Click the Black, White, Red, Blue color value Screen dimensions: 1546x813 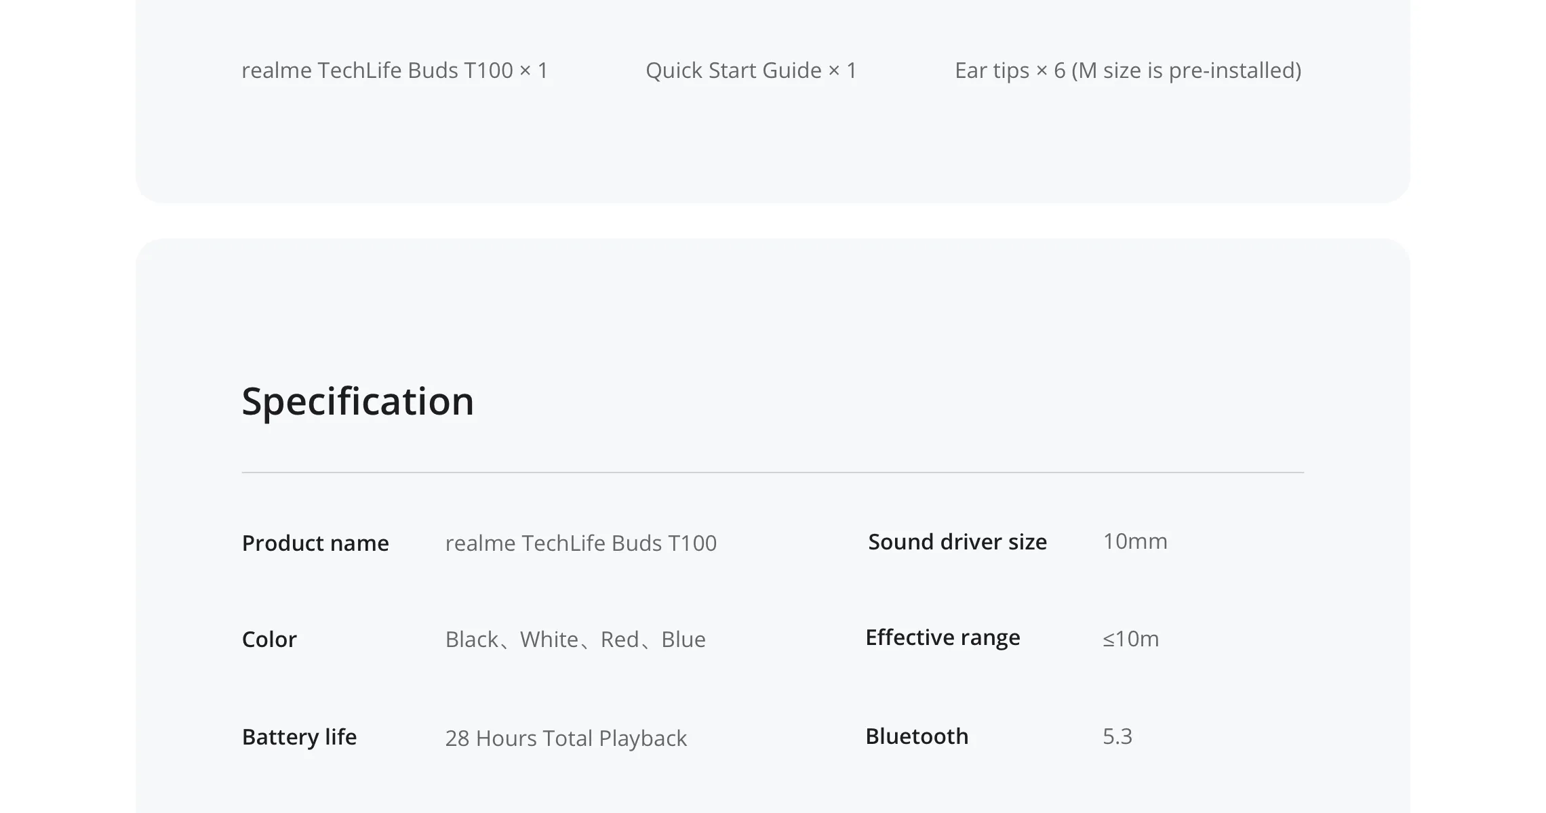pyautogui.click(x=576, y=640)
